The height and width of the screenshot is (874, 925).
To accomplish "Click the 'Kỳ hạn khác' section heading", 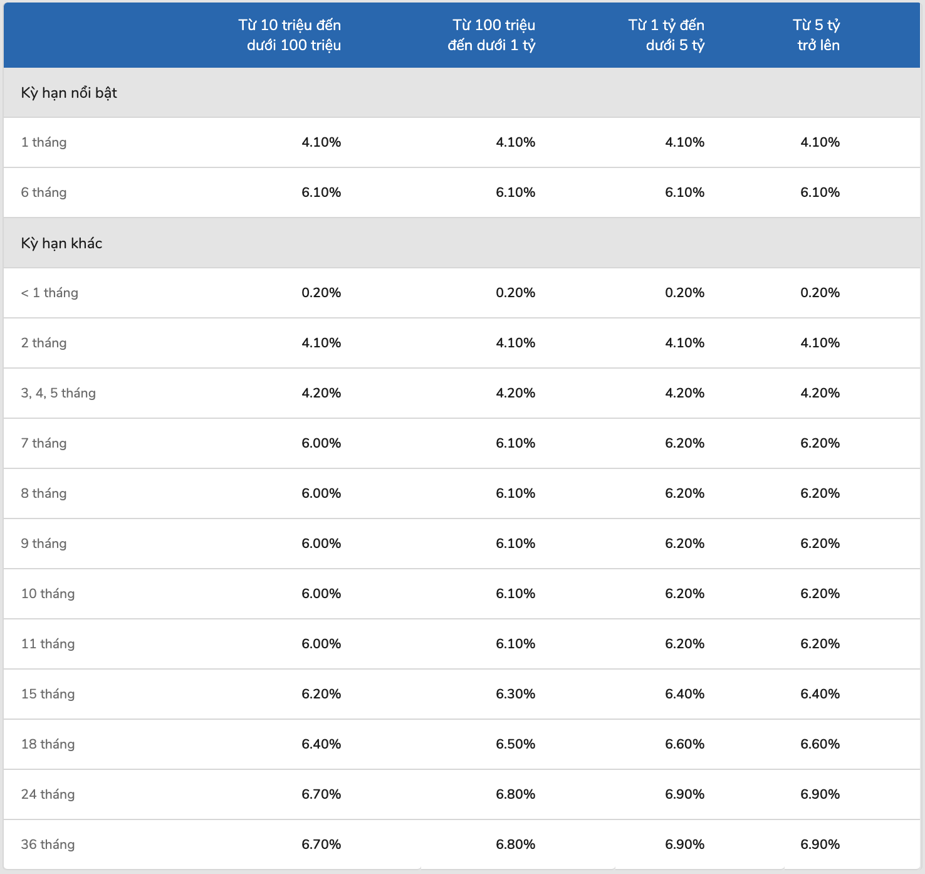I will 61,243.
